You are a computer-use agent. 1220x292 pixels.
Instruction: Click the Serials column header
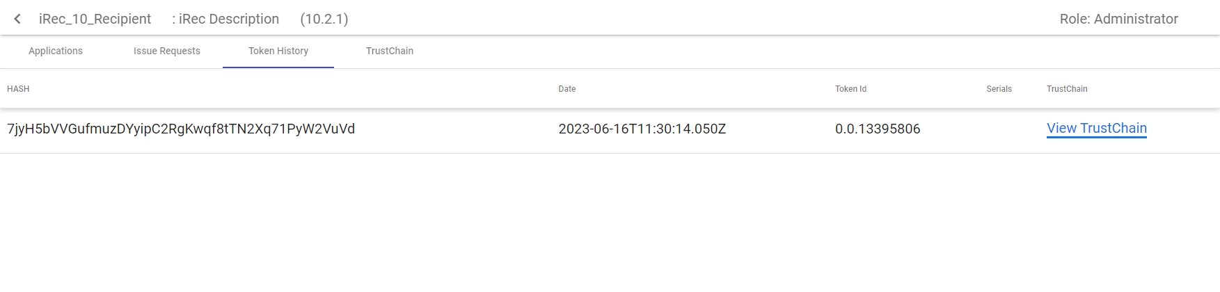click(x=999, y=89)
